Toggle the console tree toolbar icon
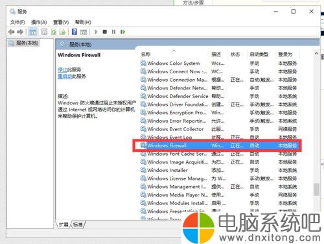This screenshot has width=324, height=244. point(33,32)
